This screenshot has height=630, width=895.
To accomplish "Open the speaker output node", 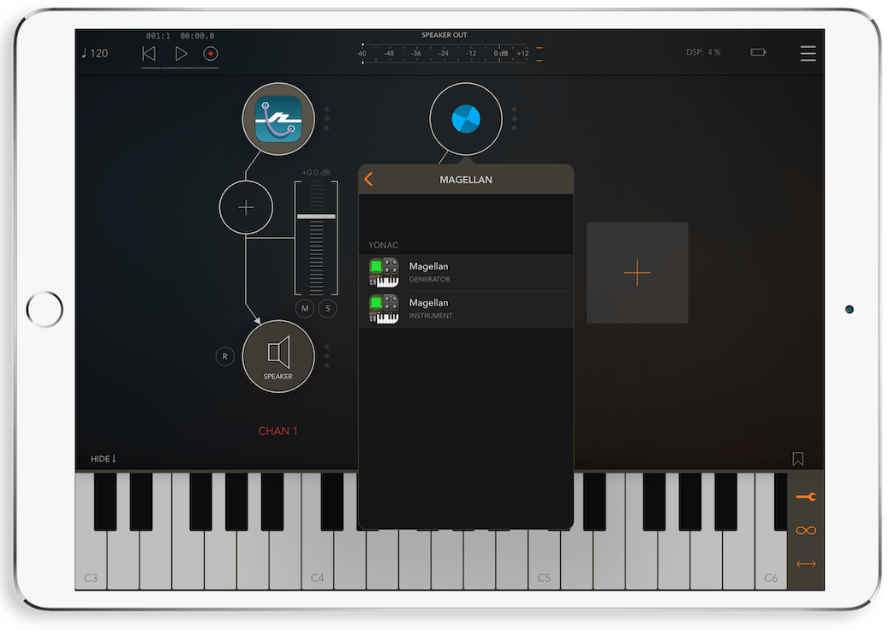I will [277, 357].
